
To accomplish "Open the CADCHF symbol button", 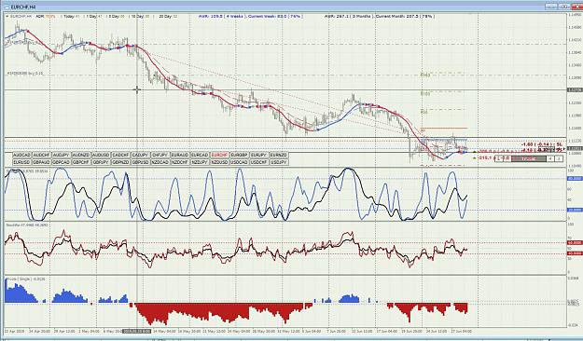I will pos(121,155).
